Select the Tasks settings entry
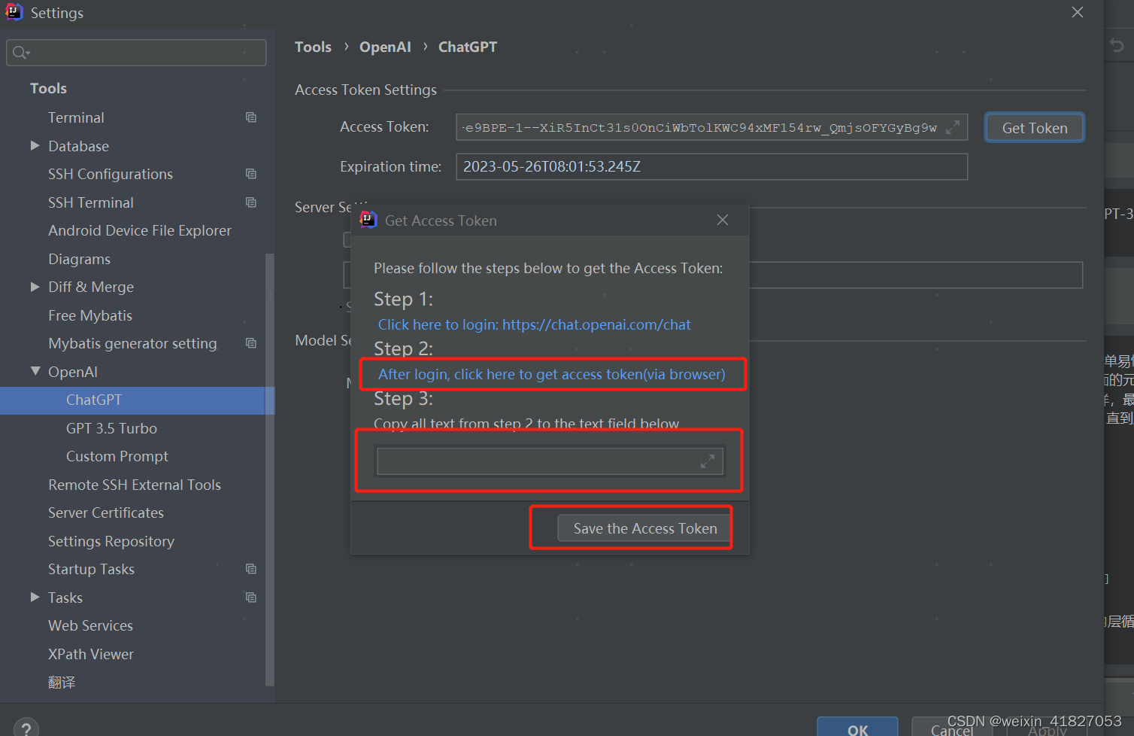The height and width of the screenshot is (736, 1134). [x=65, y=598]
